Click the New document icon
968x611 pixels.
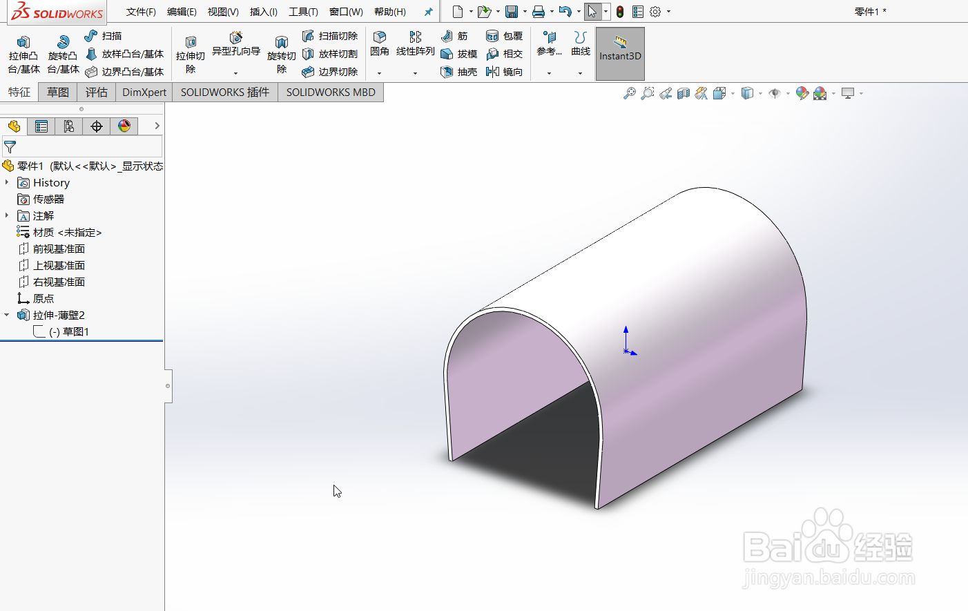457,12
